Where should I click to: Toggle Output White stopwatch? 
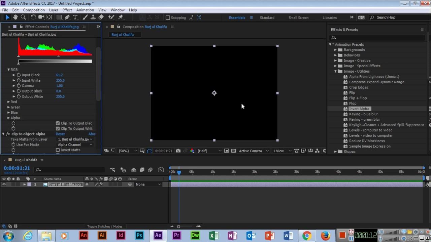pos(19,96)
